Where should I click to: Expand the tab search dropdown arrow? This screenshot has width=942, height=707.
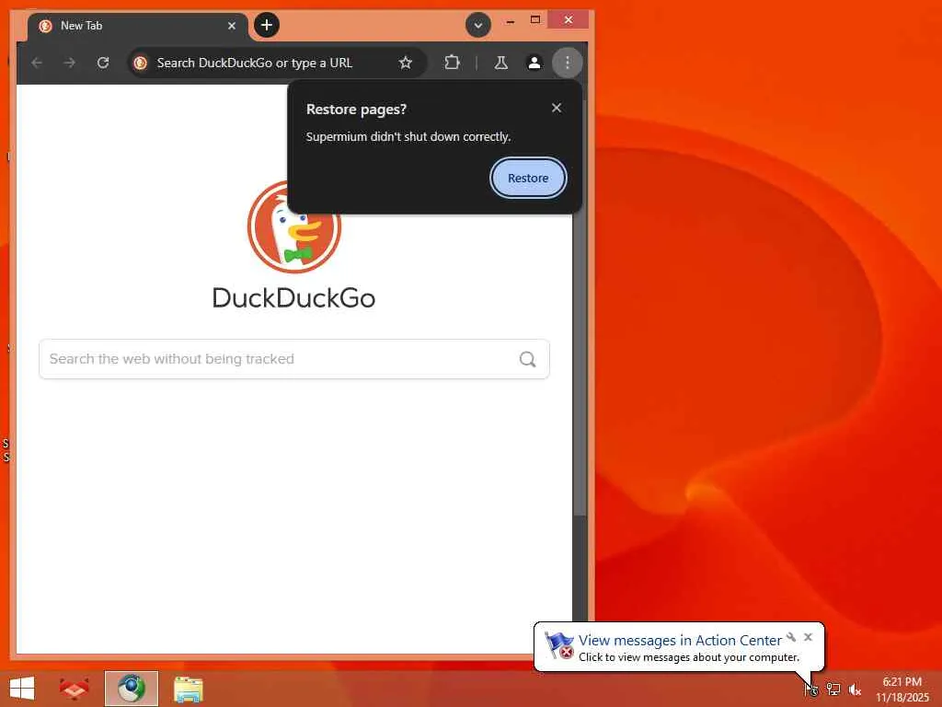click(x=478, y=25)
